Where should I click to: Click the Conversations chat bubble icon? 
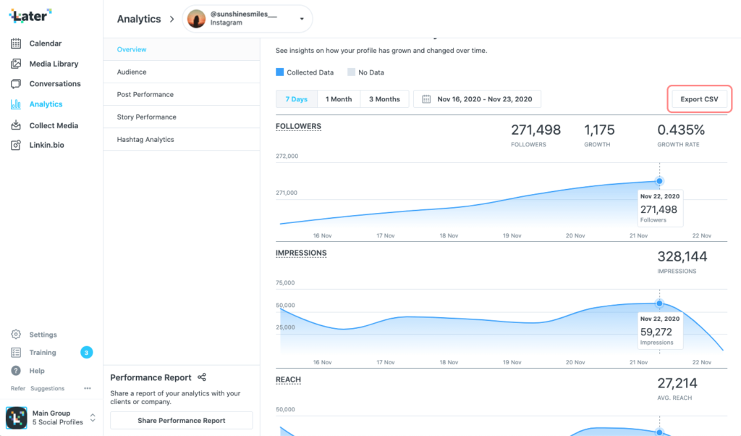tap(16, 84)
